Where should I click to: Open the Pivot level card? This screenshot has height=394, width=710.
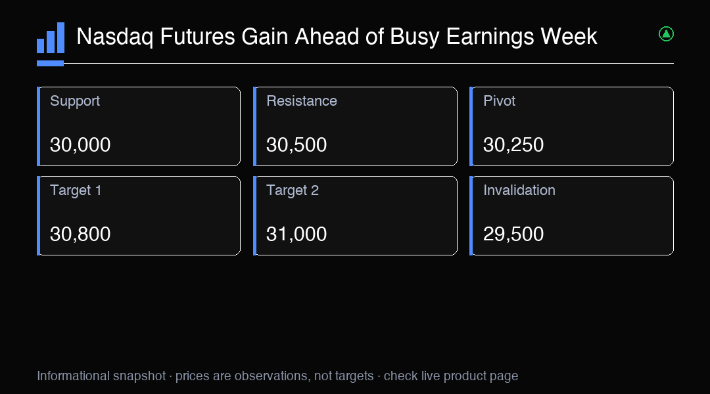click(x=571, y=126)
